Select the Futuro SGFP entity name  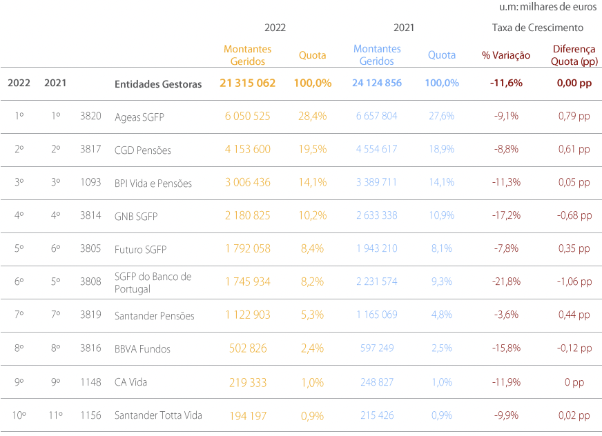pyautogui.click(x=140, y=250)
